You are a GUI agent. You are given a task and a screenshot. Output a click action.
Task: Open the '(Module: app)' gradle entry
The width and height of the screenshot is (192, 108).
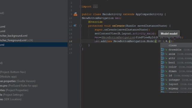click(8, 76)
